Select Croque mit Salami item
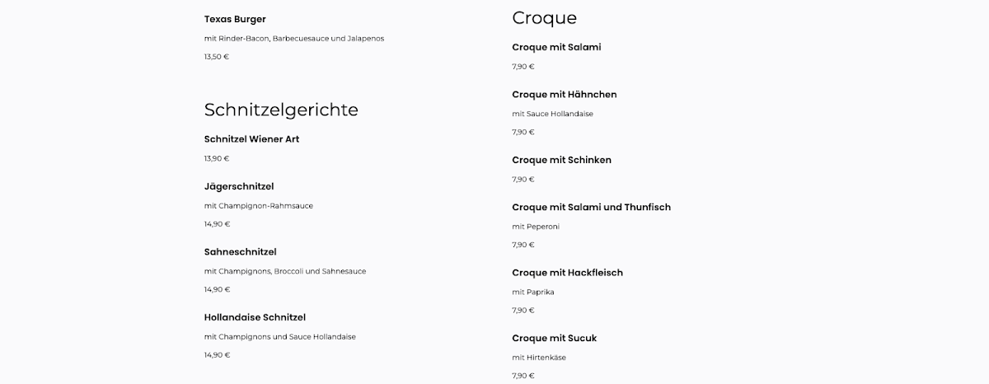Viewport: 989px width, 384px height. click(556, 47)
